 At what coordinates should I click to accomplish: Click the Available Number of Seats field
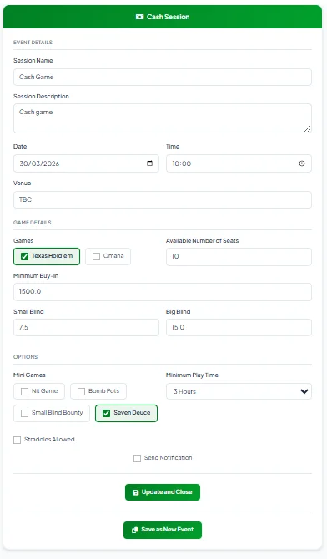[x=239, y=257]
